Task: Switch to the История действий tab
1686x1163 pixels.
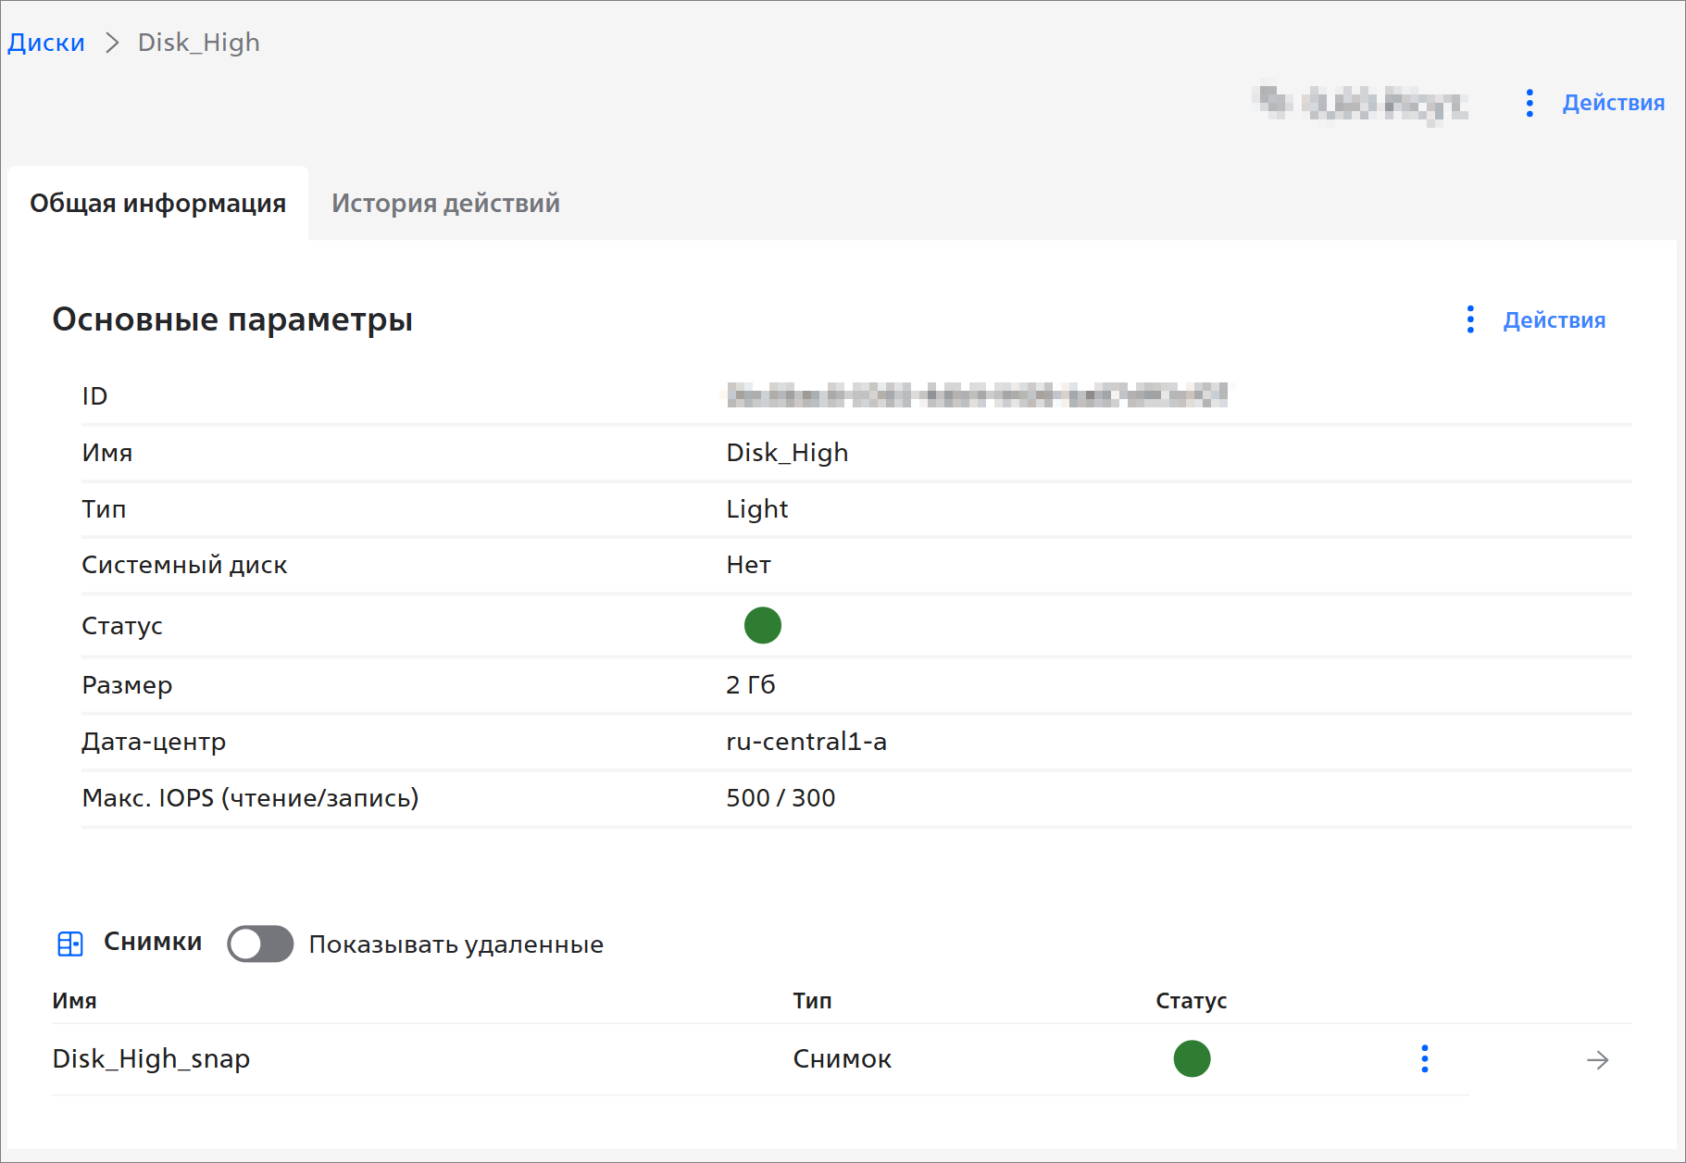Action: tap(445, 203)
